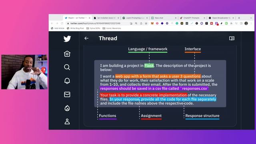Viewport: 256px width, 144px height.
Task: Click the 'Assignment' label
Action: (x=151, y=116)
